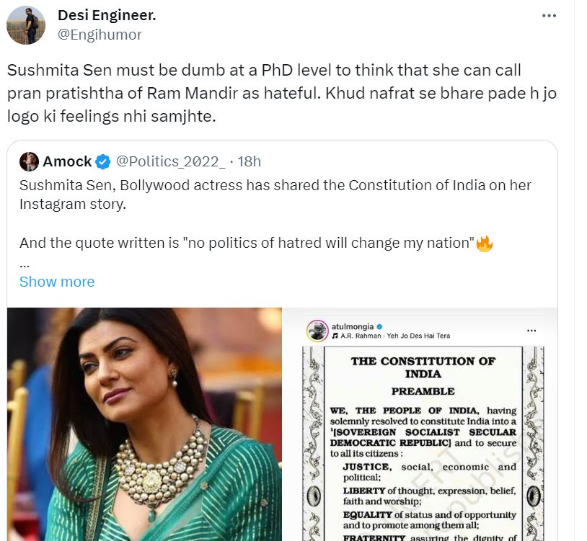Viewport: 587px width, 541px height.
Task: Click the fire emoji in quoted tweet
Action: pyautogui.click(x=484, y=243)
